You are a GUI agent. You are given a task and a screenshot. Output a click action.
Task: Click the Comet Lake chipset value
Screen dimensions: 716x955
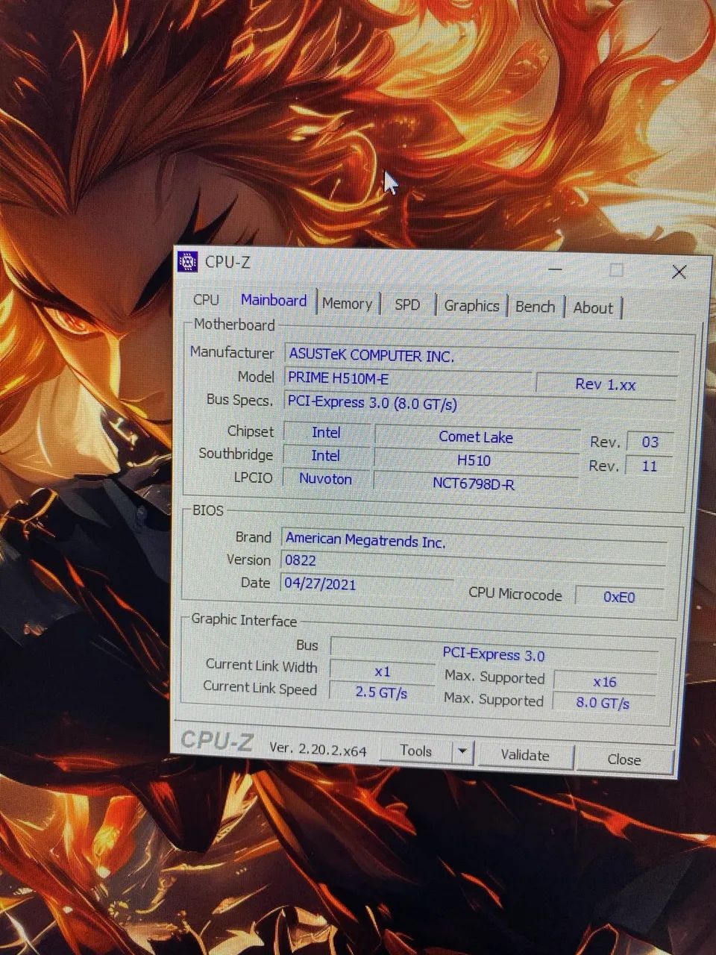476,437
